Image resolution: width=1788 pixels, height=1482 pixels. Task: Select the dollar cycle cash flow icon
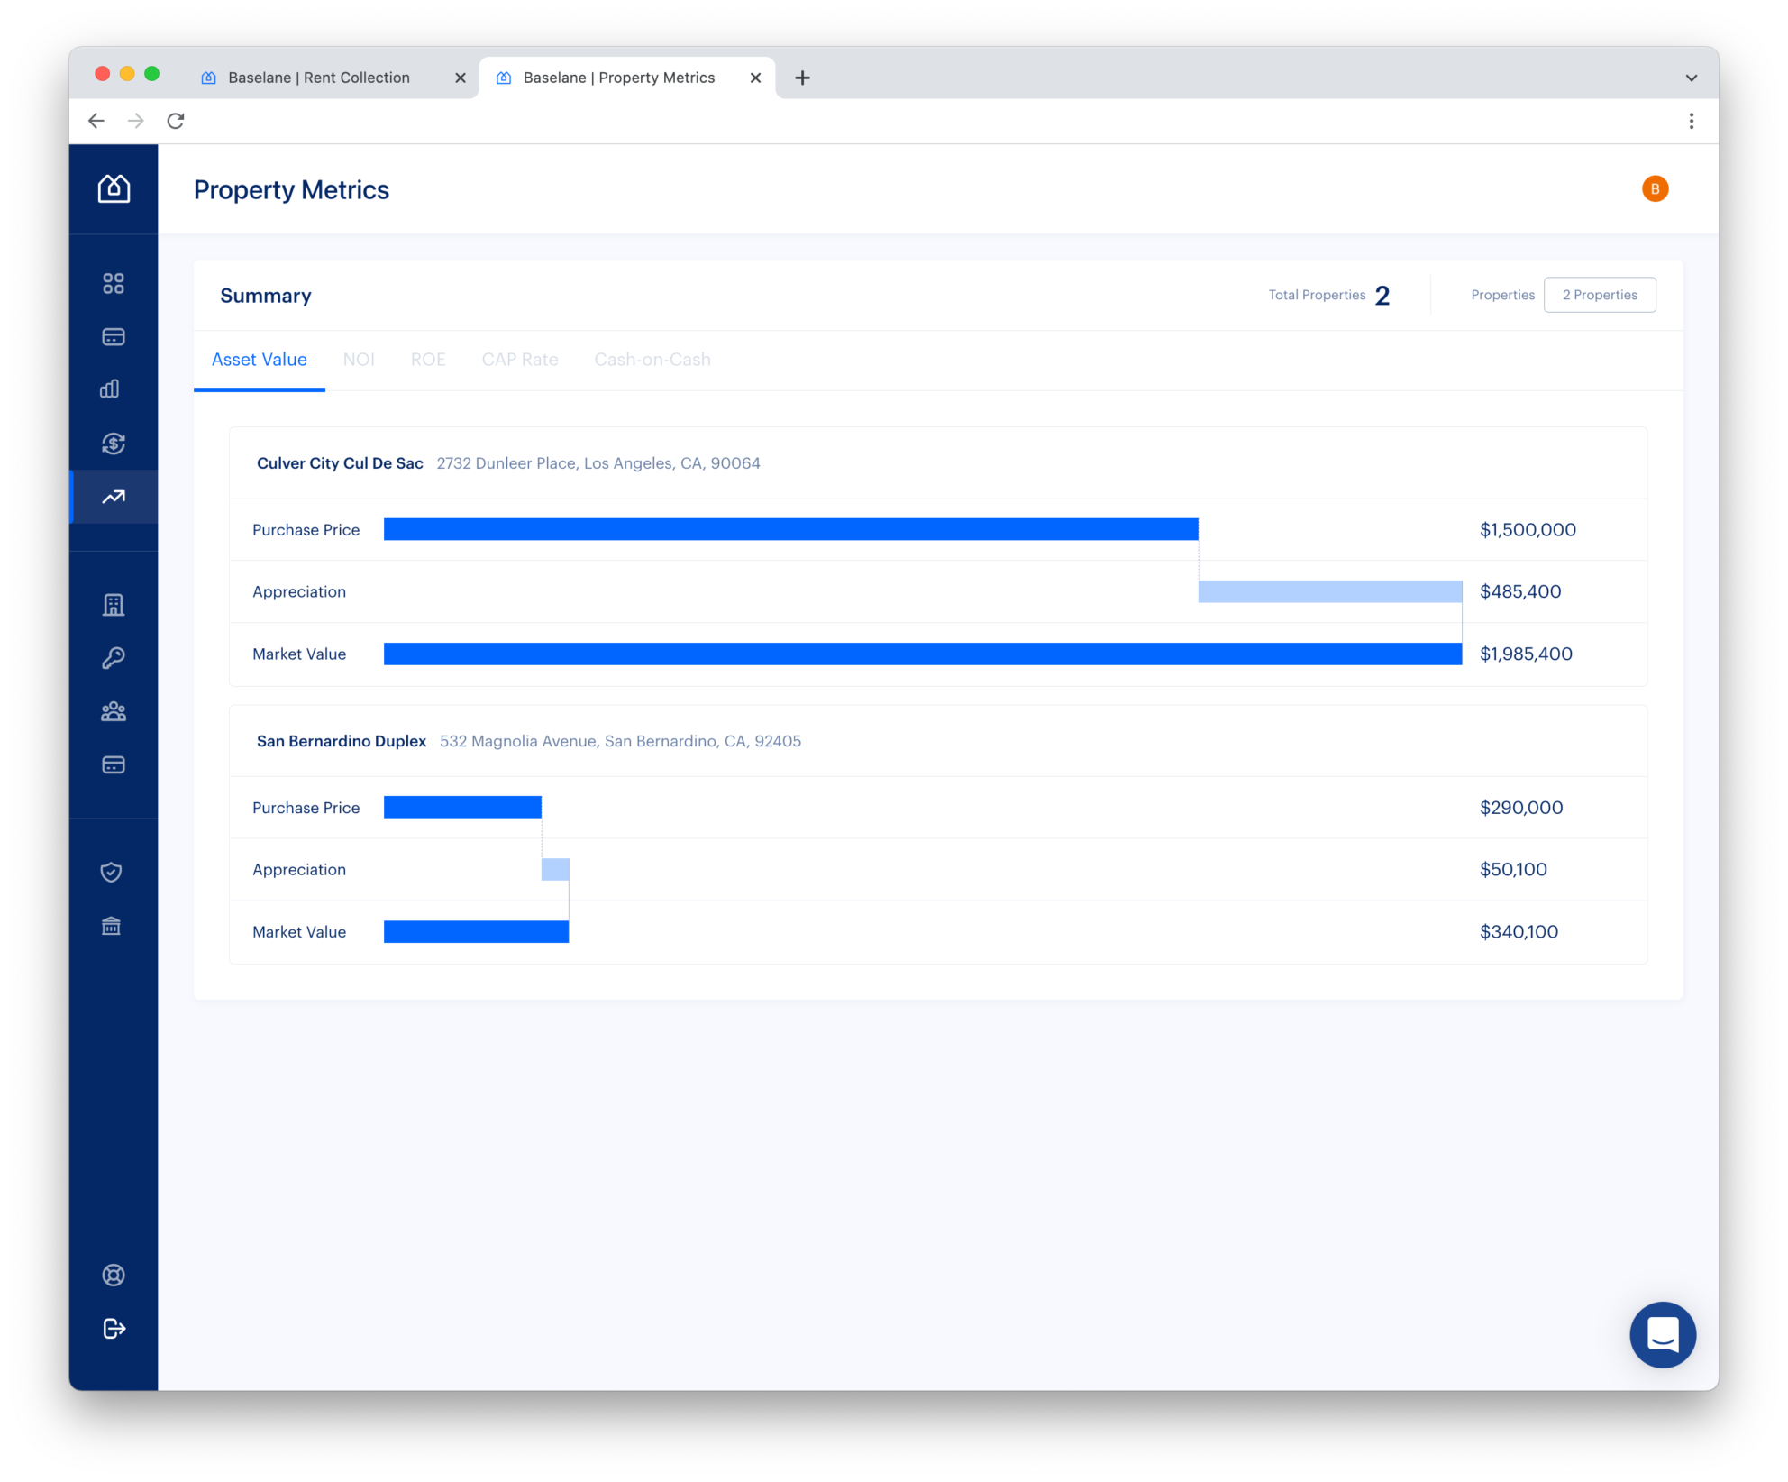tap(114, 443)
